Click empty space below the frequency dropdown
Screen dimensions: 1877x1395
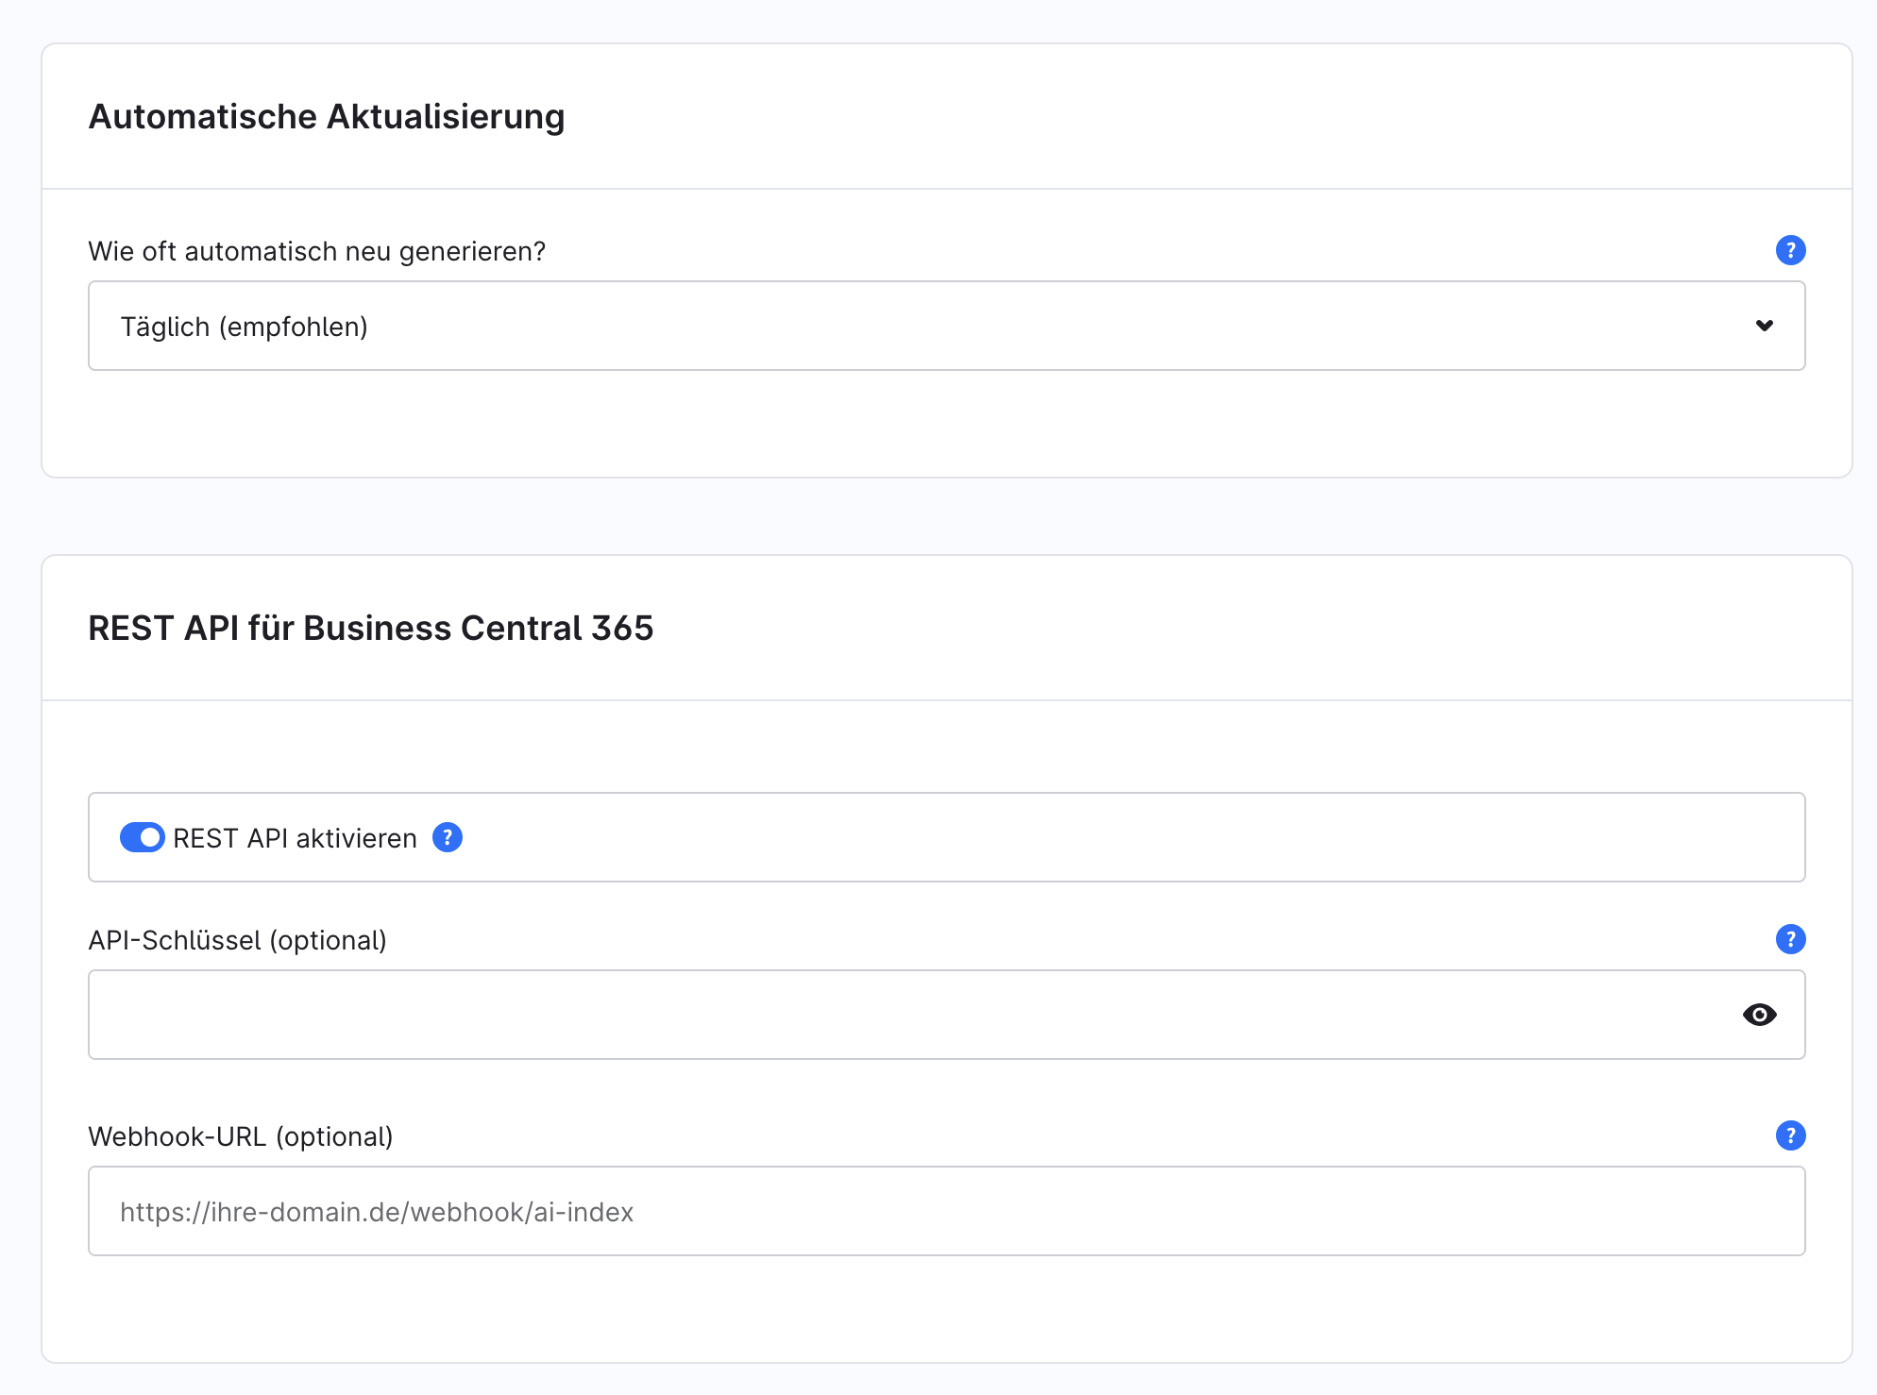point(944,425)
